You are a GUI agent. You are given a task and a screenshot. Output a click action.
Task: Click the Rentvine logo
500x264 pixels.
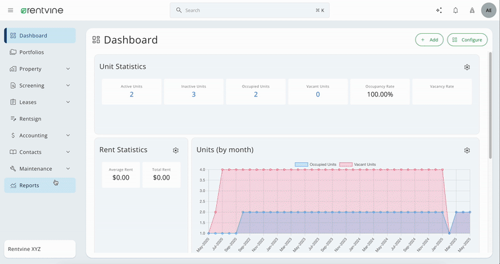(x=42, y=11)
